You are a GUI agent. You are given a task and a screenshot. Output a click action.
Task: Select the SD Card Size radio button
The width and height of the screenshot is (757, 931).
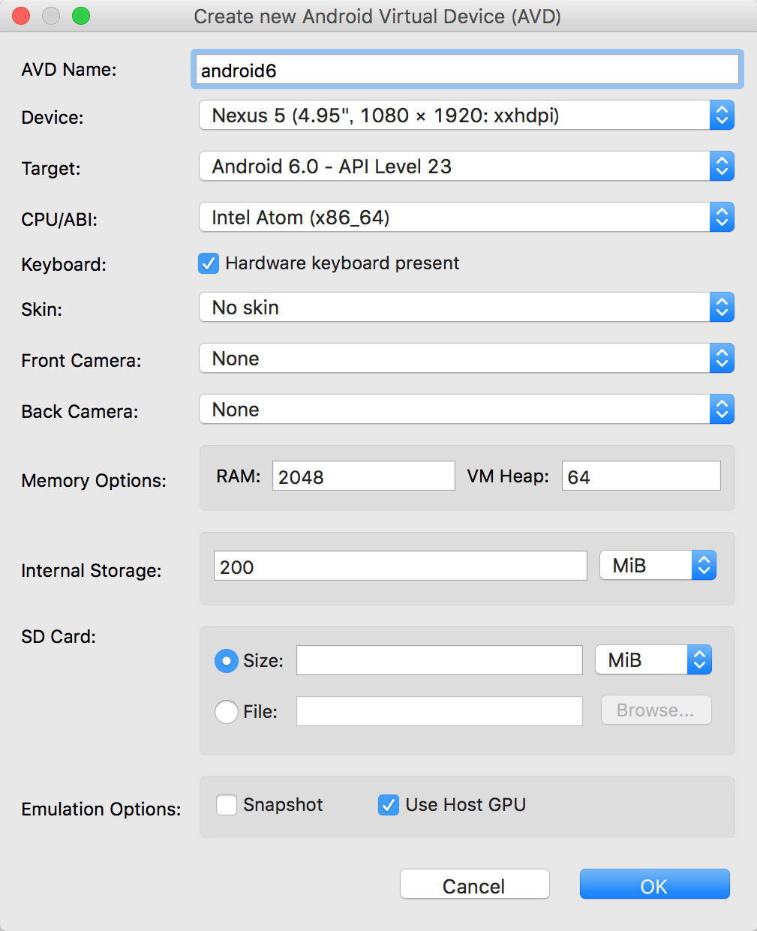(x=227, y=660)
